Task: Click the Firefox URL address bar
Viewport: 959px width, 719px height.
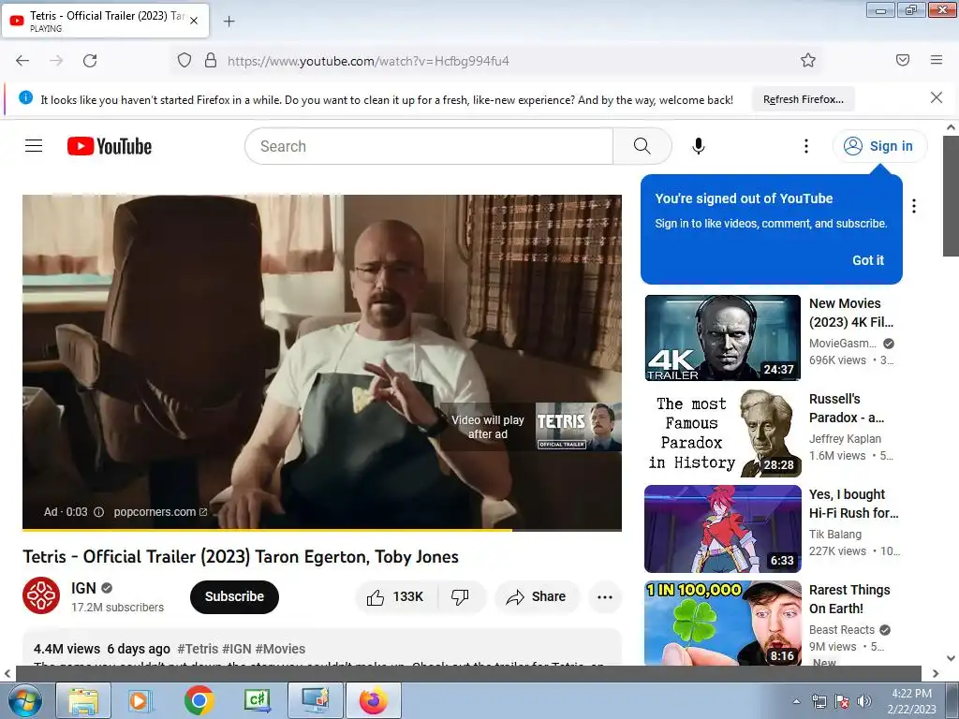Action: pos(496,61)
